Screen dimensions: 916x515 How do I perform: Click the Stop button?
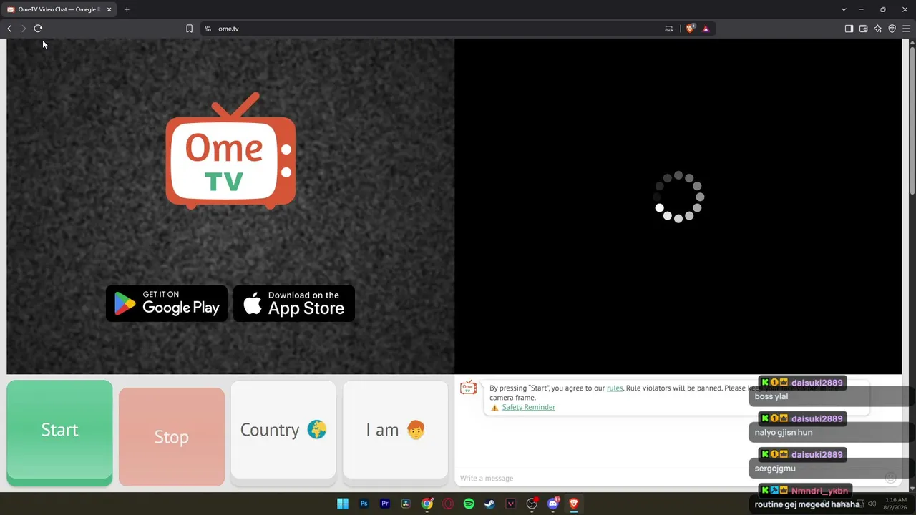point(172,436)
